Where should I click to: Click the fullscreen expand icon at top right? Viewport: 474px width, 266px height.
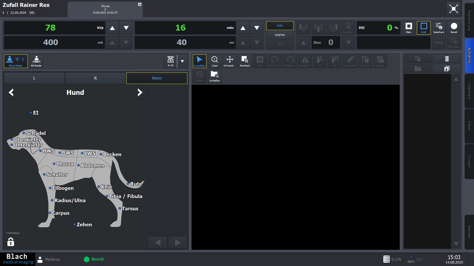(453, 9)
